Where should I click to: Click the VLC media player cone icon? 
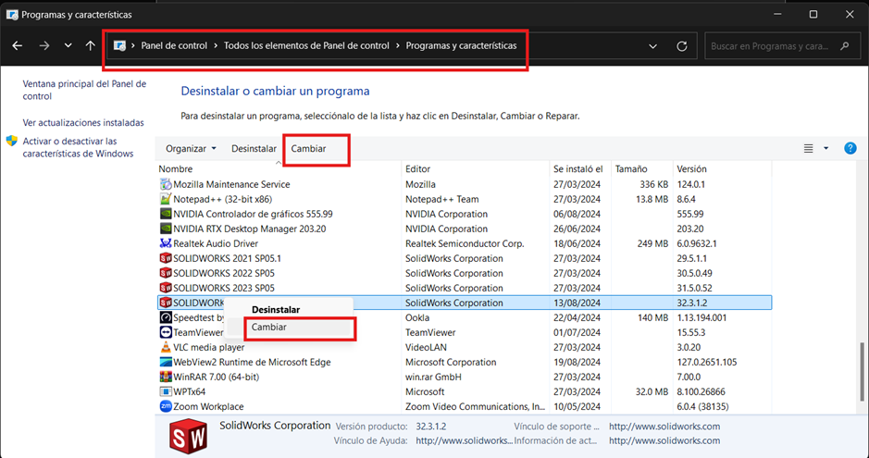click(165, 347)
